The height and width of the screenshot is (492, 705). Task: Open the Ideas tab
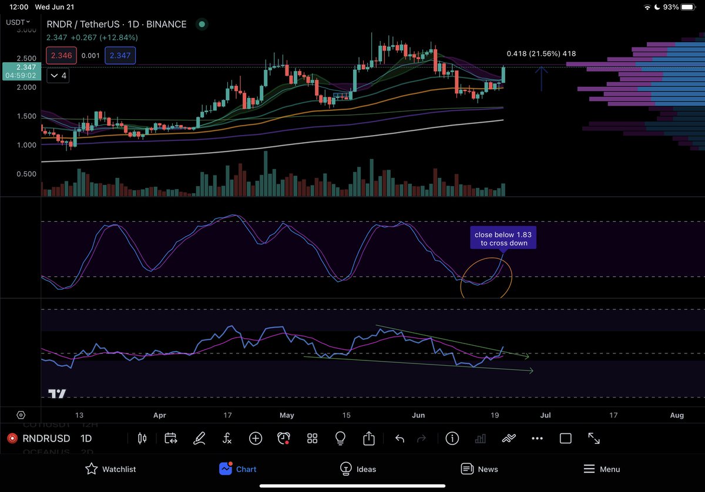[x=358, y=469]
